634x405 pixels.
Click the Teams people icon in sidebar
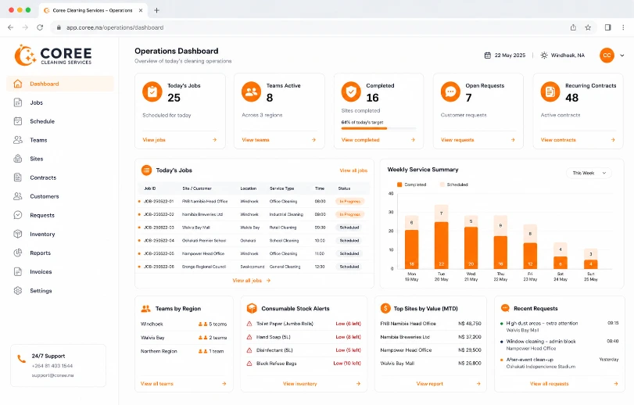click(x=18, y=140)
